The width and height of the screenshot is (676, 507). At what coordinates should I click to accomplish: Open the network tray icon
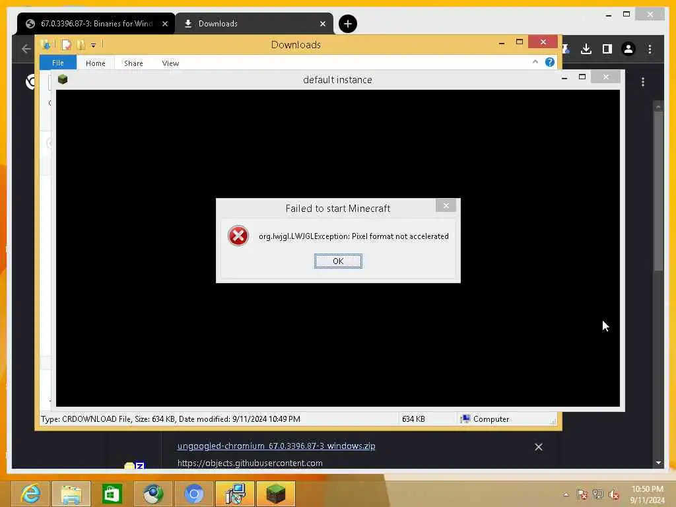[598, 494]
